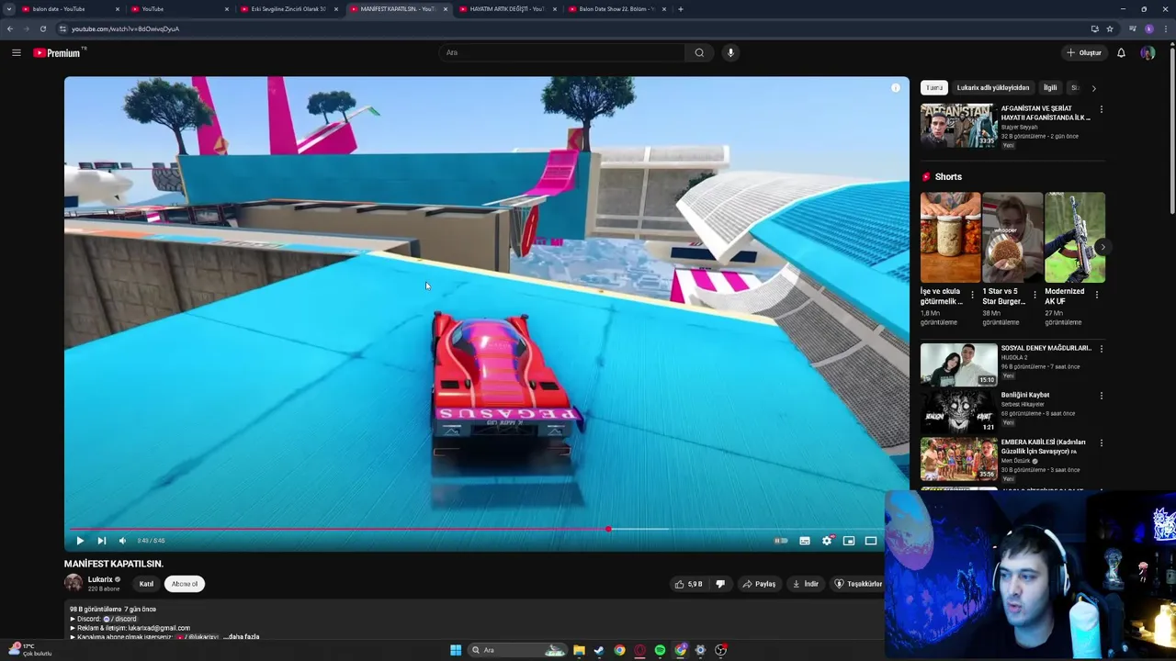Switch to balon date browser tab
The width and height of the screenshot is (1176, 661).
coord(69,9)
